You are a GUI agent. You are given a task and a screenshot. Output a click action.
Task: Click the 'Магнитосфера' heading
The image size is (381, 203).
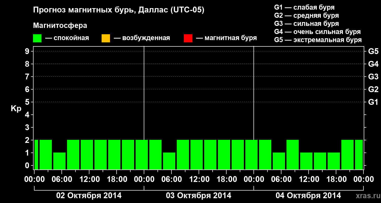[x=60, y=26]
